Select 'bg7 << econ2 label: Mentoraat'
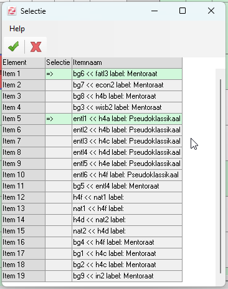Screen dimensions: 228x289 (x=127, y=85)
